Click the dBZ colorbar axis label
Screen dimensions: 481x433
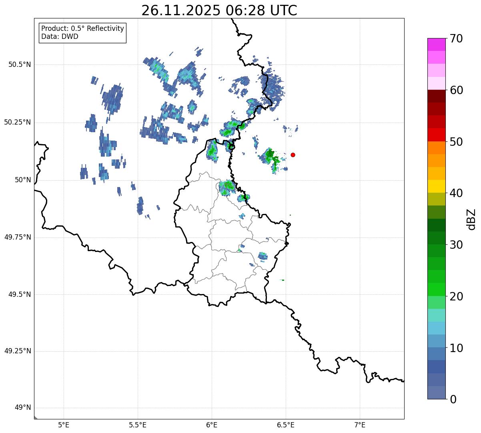point(471,219)
